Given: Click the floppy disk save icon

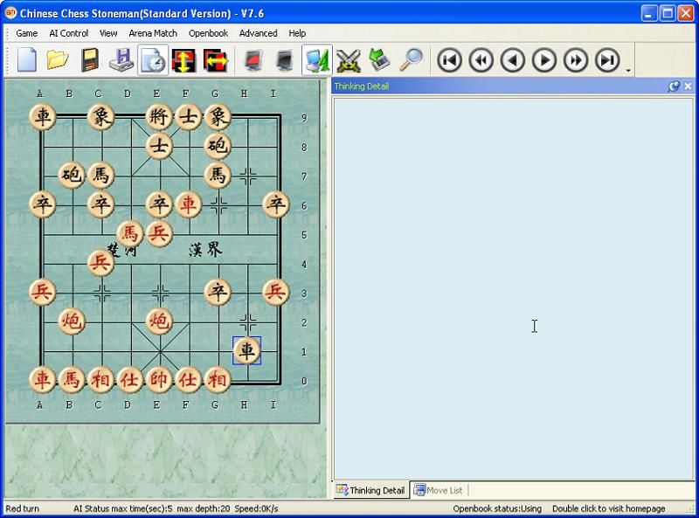Looking at the screenshot, I should [x=89, y=59].
